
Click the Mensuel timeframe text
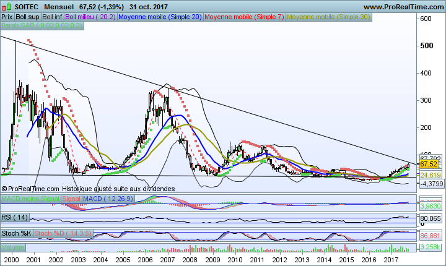click(59, 7)
